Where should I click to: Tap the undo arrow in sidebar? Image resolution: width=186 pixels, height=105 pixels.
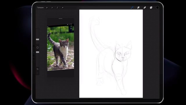(37, 69)
